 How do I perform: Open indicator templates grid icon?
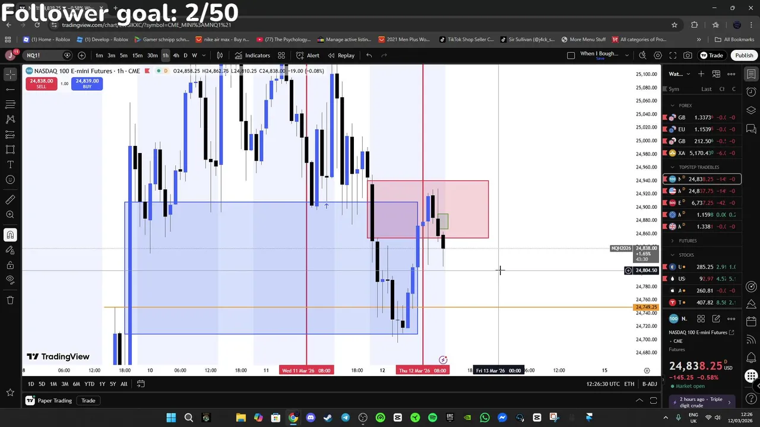[281, 55]
